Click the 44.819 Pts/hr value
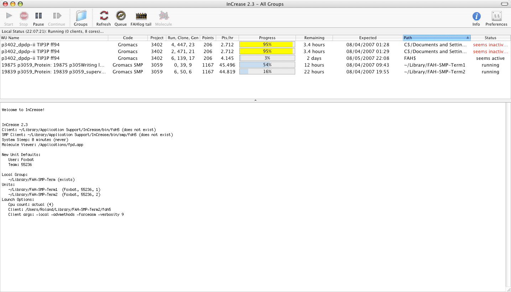 pyautogui.click(x=227, y=72)
